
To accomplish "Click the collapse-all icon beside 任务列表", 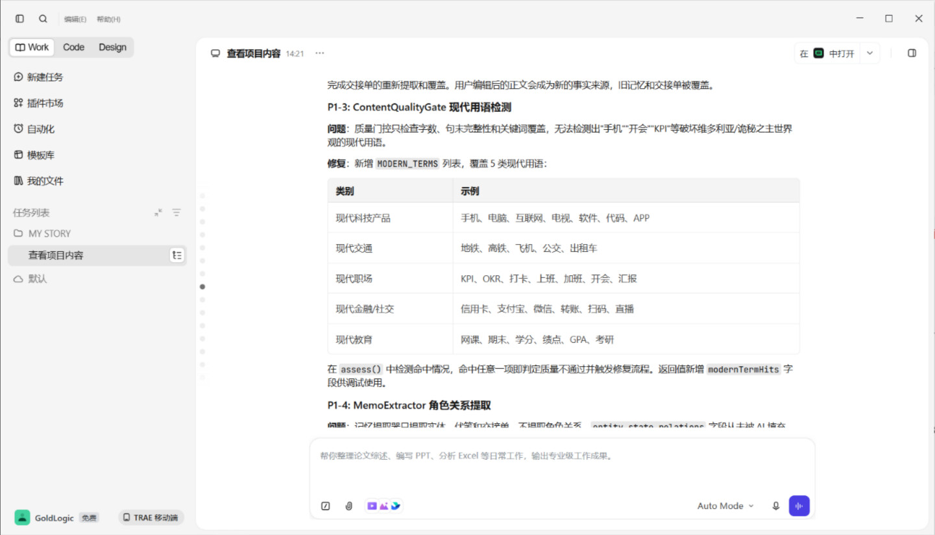I will pyautogui.click(x=158, y=212).
